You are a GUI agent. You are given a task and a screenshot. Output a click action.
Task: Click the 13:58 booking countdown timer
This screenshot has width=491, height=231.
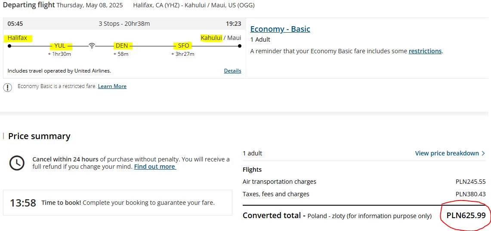click(x=23, y=203)
